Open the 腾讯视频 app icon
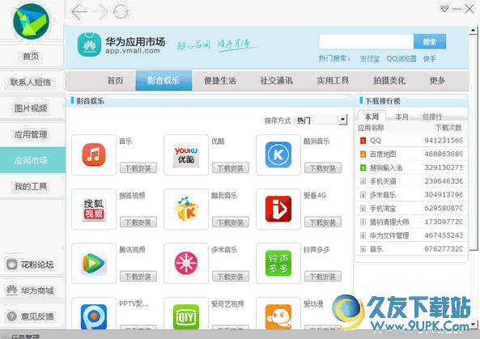The image size is (480, 339). [x=94, y=264]
